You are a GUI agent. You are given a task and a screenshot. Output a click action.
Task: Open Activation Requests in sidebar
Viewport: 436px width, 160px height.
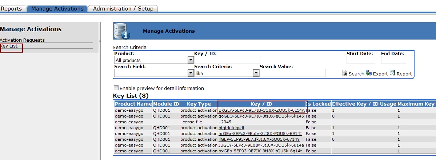[22, 40]
